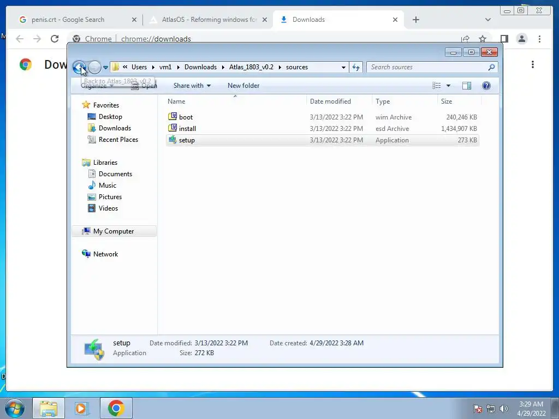
Task: Open a new Chrome tab
Action: (415, 20)
